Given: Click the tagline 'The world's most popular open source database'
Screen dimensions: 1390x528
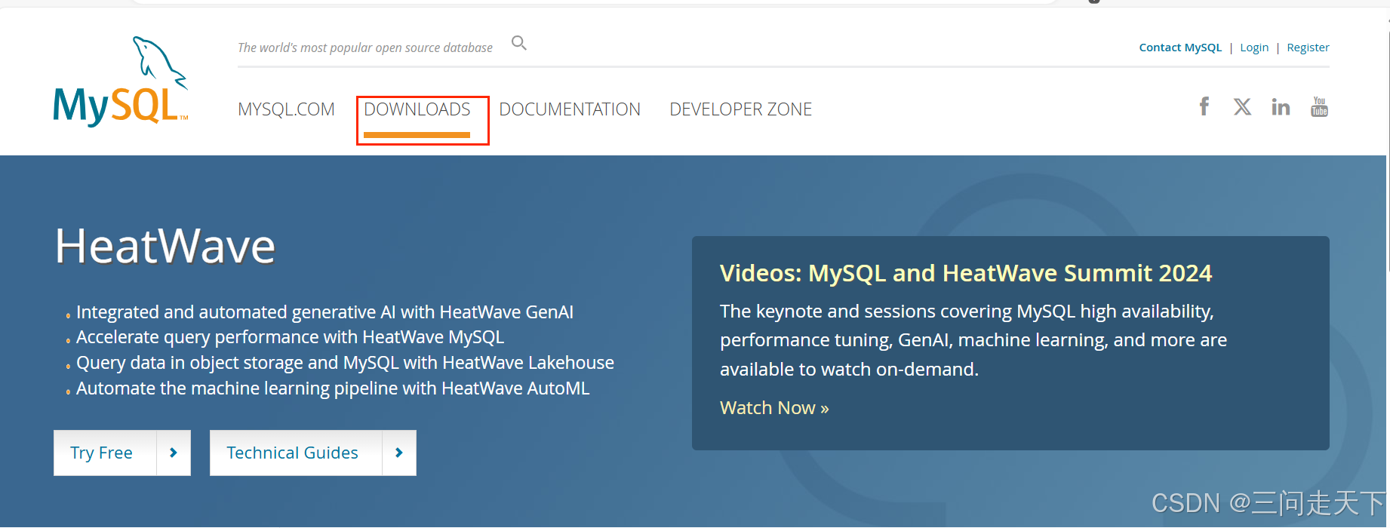Looking at the screenshot, I should pyautogui.click(x=365, y=48).
